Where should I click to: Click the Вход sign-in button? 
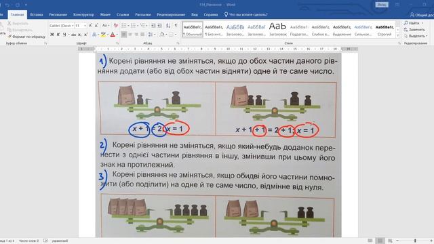pos(382,5)
